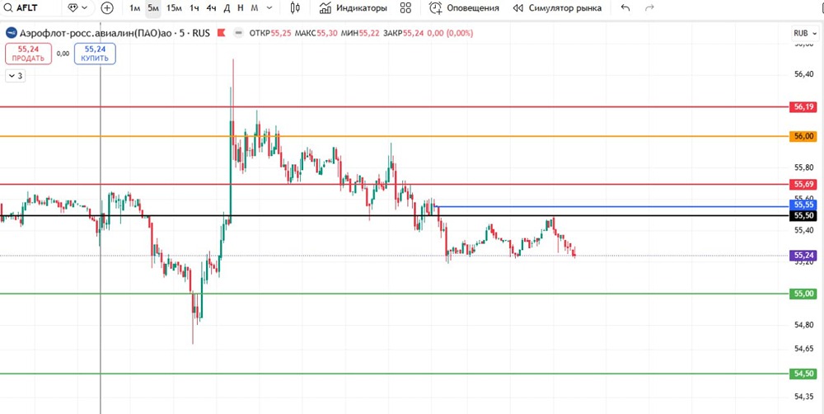Click the 54,80 axis price

(x=804, y=325)
